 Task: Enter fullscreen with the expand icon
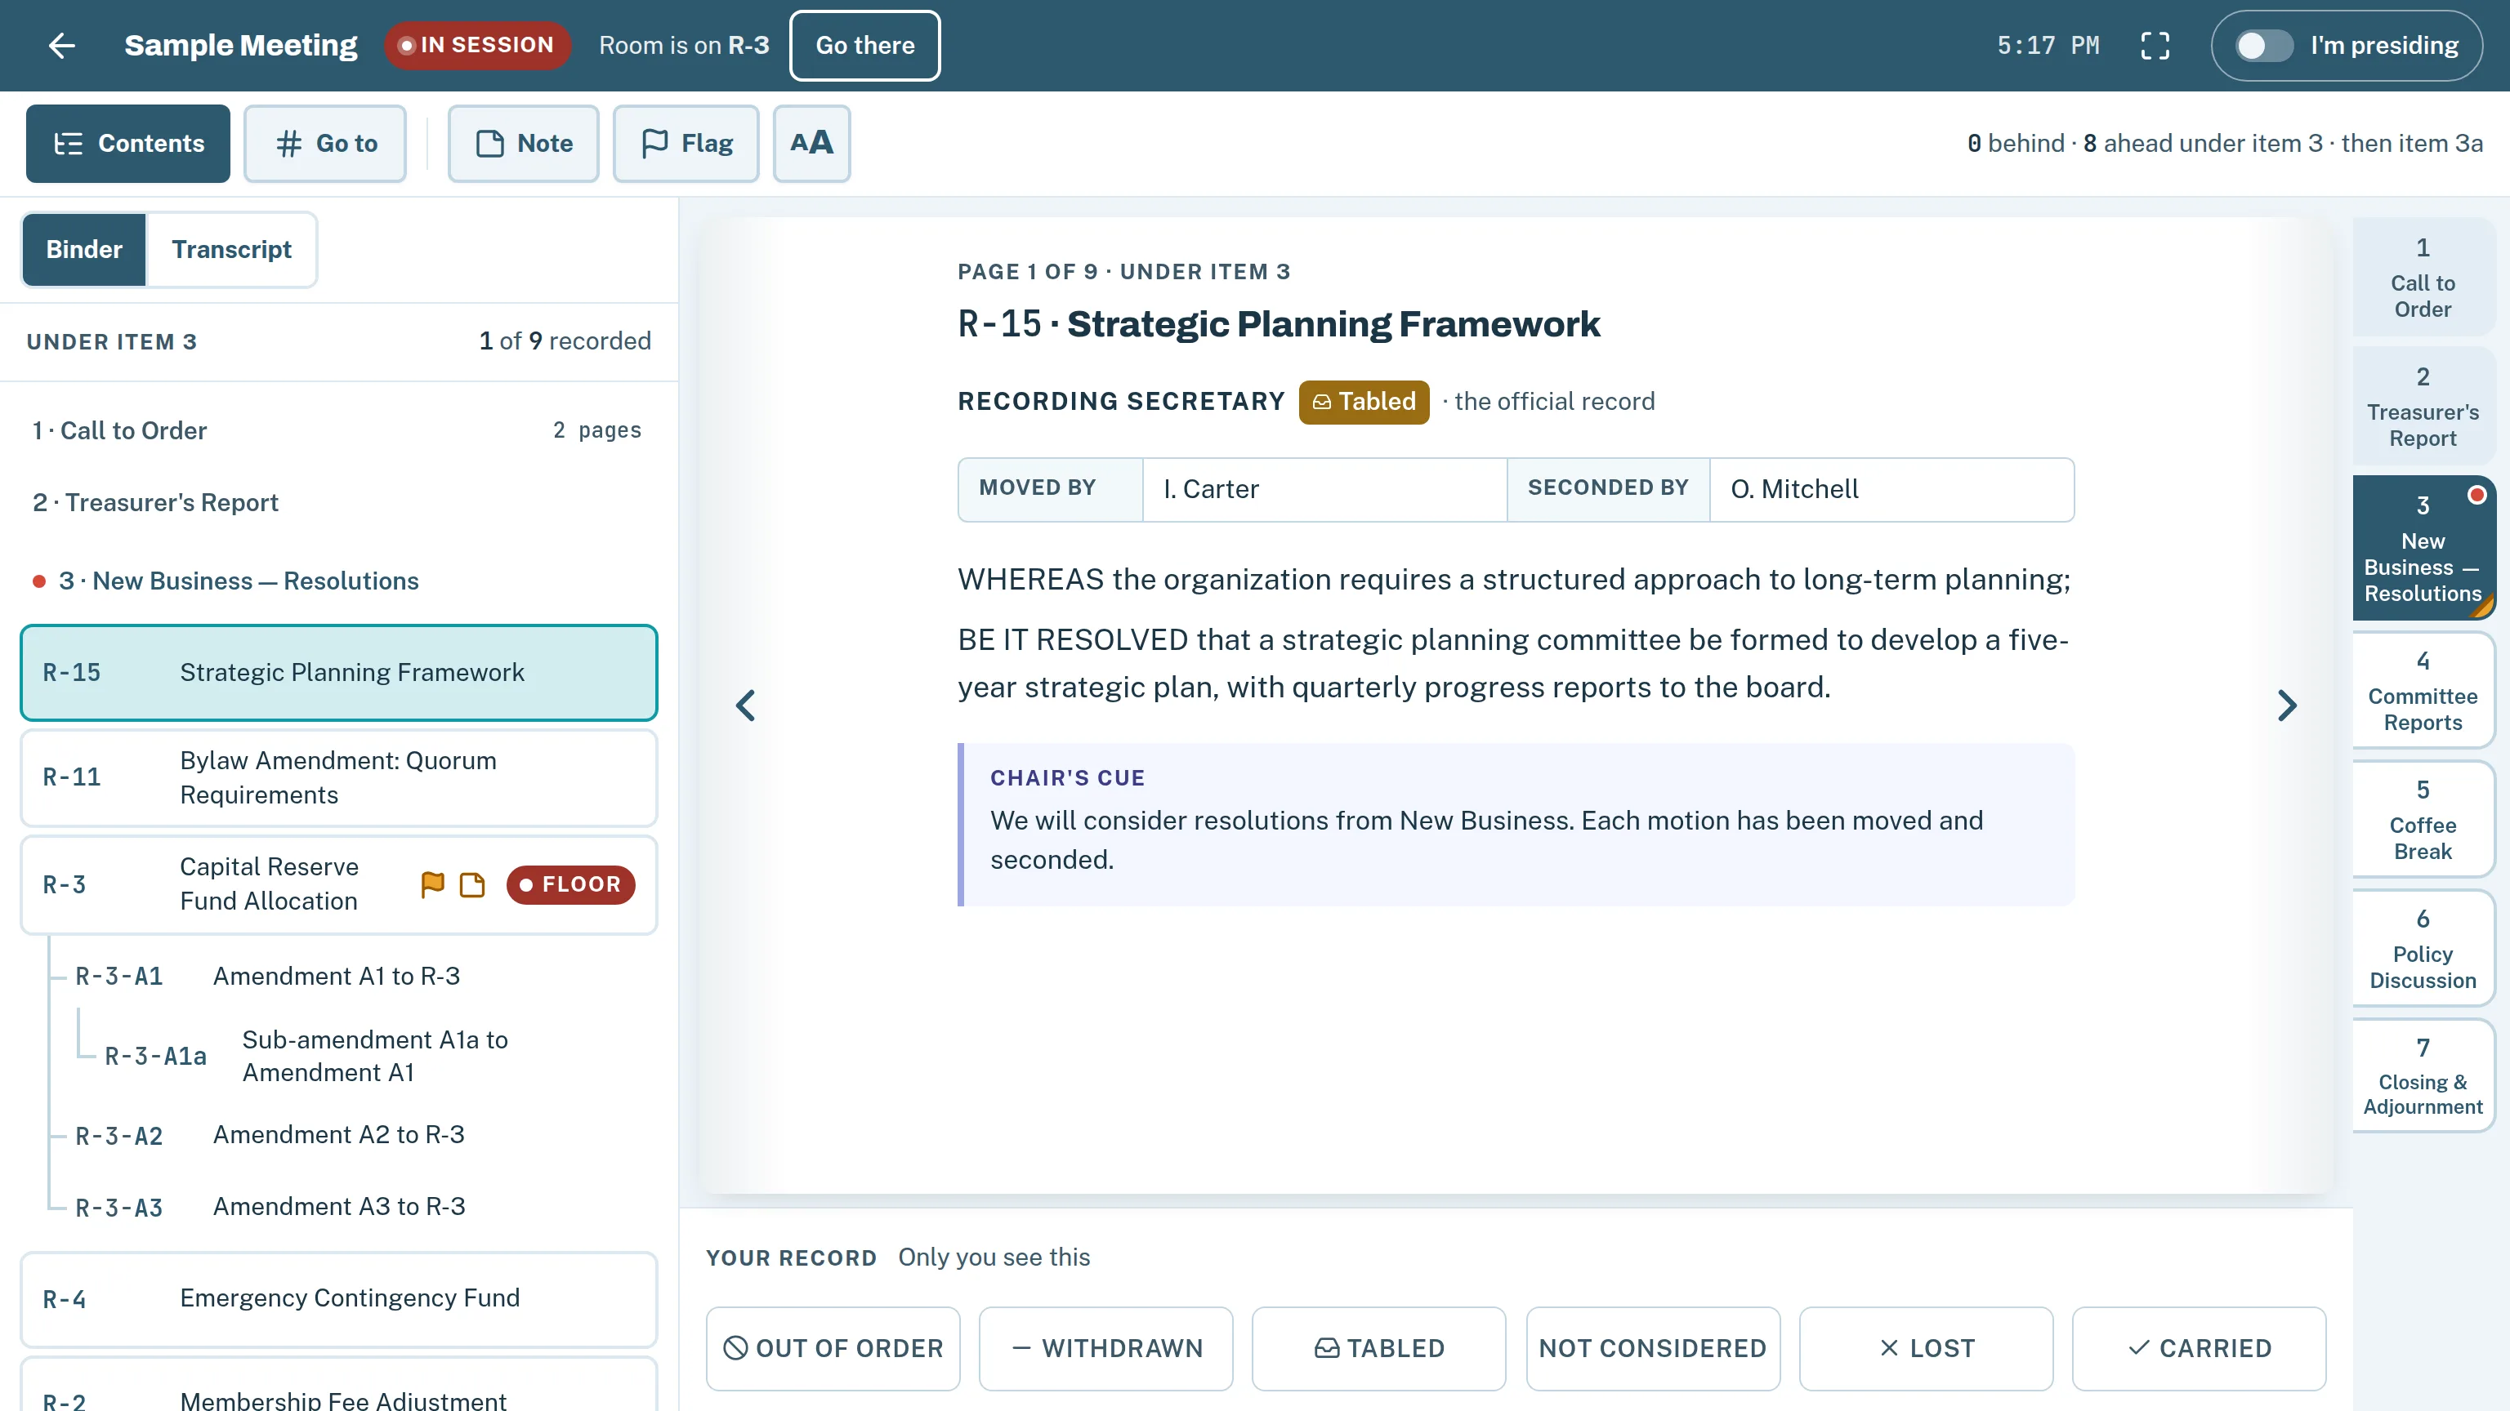tap(2155, 46)
